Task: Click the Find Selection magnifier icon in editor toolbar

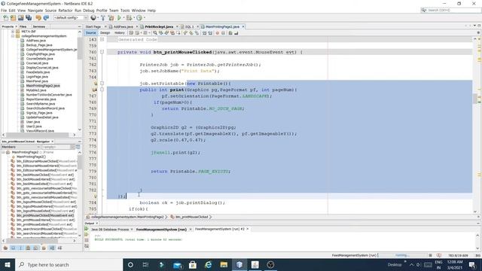Action: click(x=155, y=33)
